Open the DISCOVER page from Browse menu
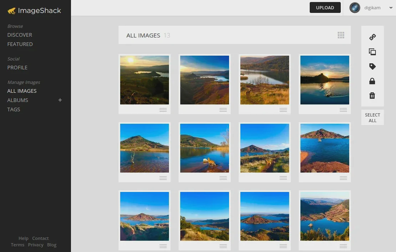 click(20, 35)
